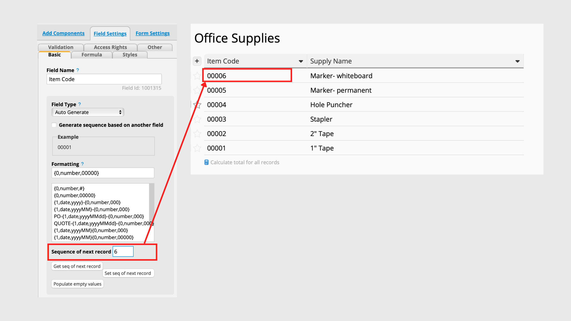This screenshot has height=321, width=571.
Task: Click help icon next to Field Type
Action: pyautogui.click(x=80, y=104)
